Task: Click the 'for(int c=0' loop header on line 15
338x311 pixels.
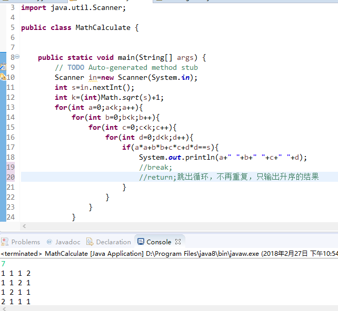Action: click(x=132, y=128)
